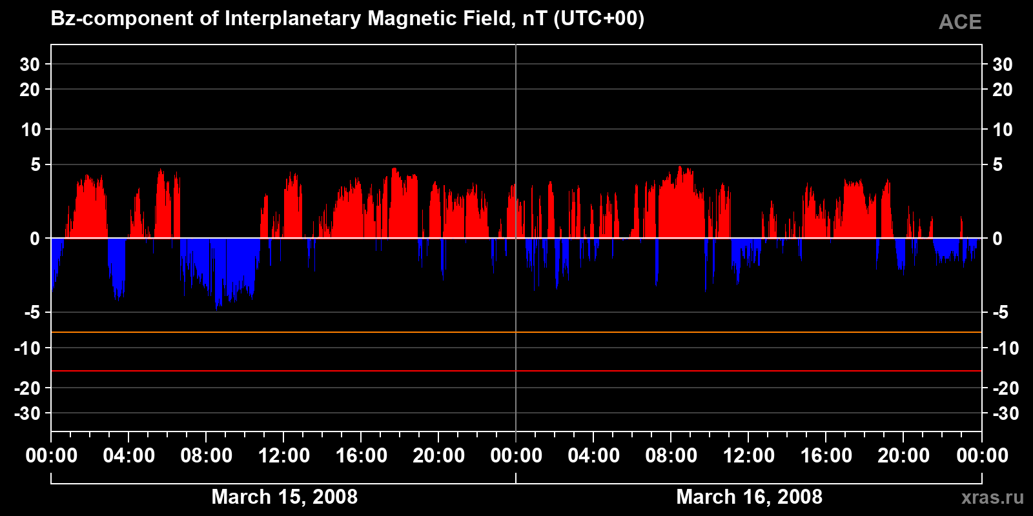The image size is (1033, 516).
Task: Click the 04:00 tick label under March 16
Action: pos(594,456)
